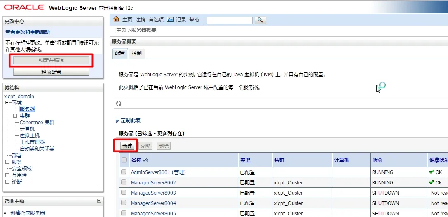Click the 锁定并编辑 button
Image resolution: width=448 pixels, height=217 pixels.
(x=51, y=60)
